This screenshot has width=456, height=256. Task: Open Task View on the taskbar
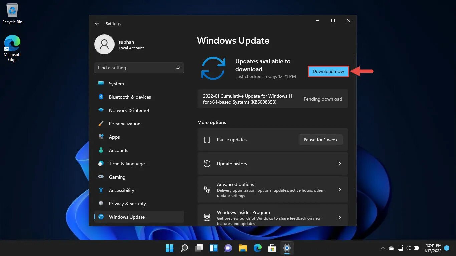click(x=199, y=248)
